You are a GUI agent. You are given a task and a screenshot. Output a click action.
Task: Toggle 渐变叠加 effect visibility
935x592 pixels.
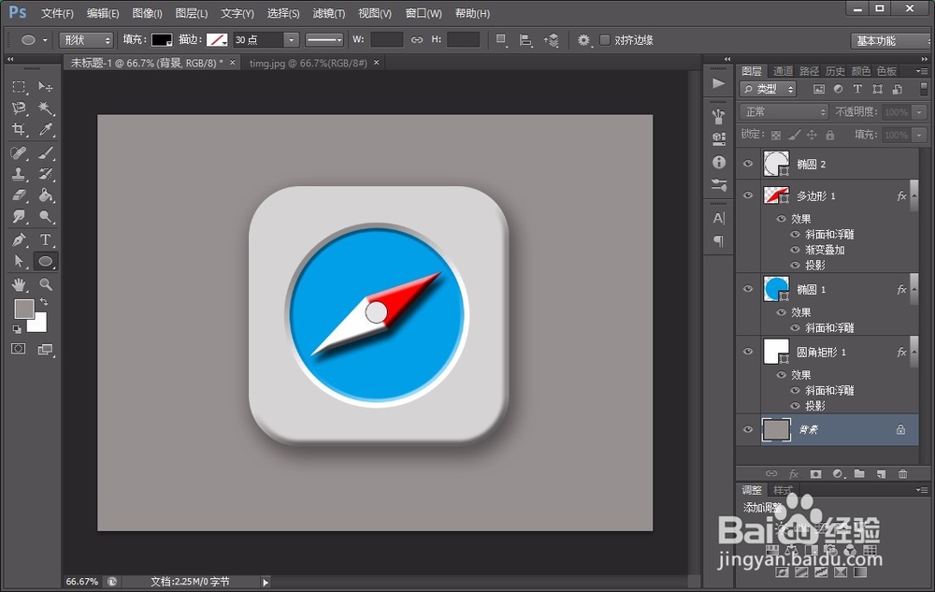pyautogui.click(x=795, y=250)
